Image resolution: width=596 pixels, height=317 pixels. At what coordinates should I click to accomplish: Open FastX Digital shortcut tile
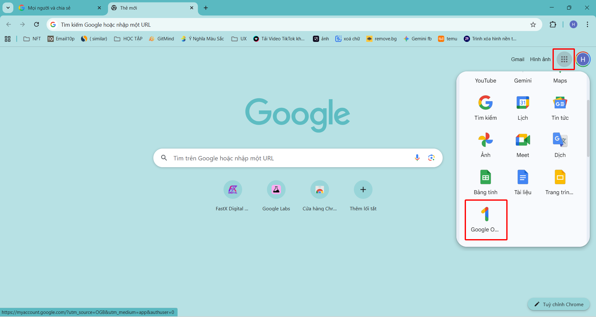pyautogui.click(x=233, y=196)
